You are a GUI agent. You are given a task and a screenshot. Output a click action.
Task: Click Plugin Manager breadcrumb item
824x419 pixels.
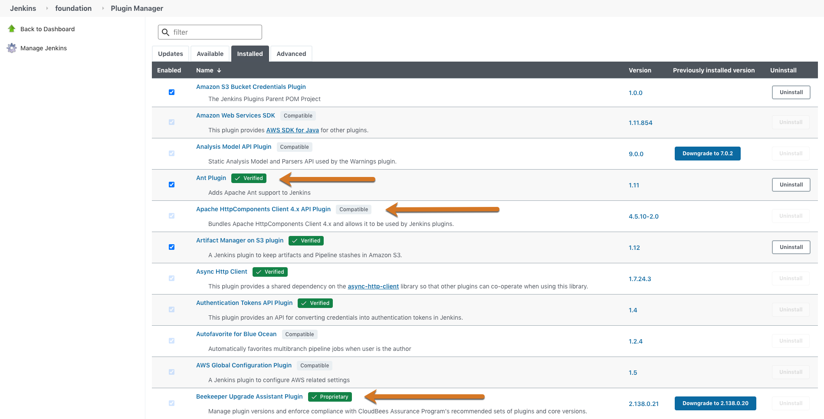(x=137, y=8)
